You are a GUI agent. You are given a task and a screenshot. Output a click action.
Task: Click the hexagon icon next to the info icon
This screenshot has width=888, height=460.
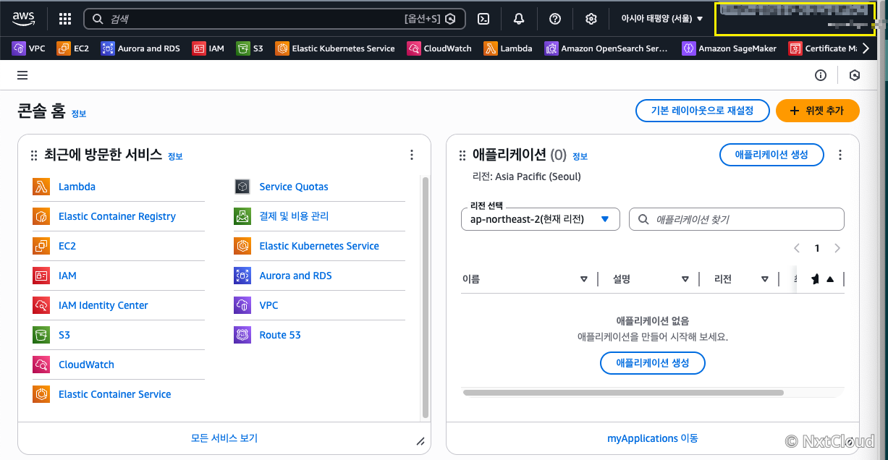pyautogui.click(x=855, y=75)
